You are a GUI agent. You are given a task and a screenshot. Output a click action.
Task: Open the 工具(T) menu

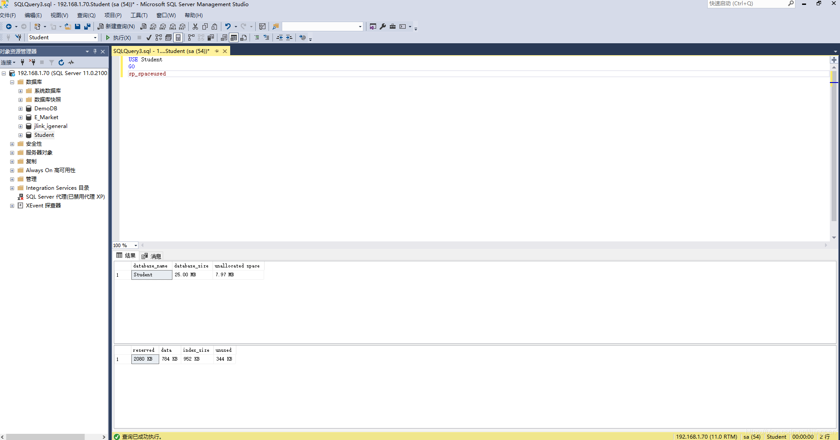[x=139, y=15]
